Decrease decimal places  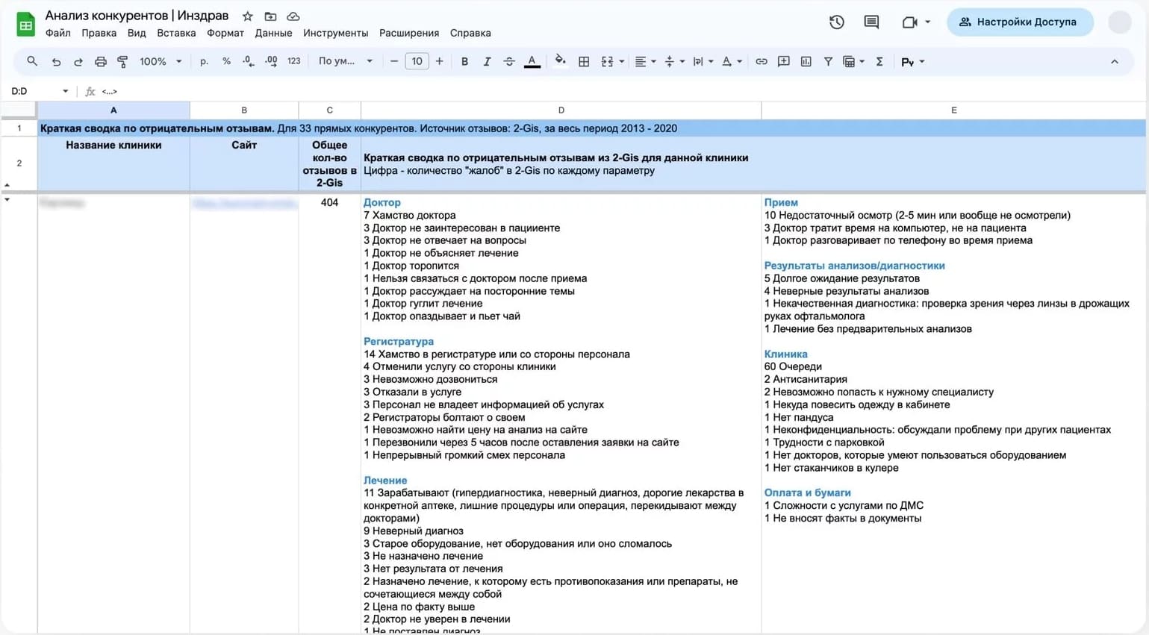point(249,61)
